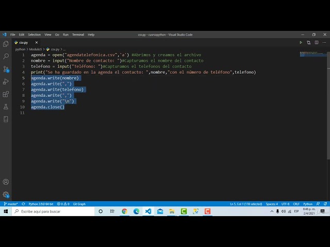This screenshot has height=247, width=330.
Task: Open the Search view in activity bar
Action: (6, 56)
